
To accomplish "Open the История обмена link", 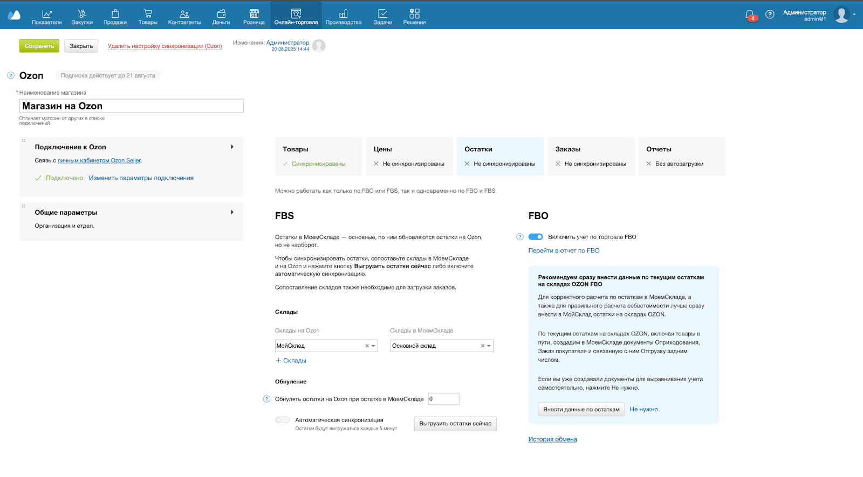I will point(552,439).
